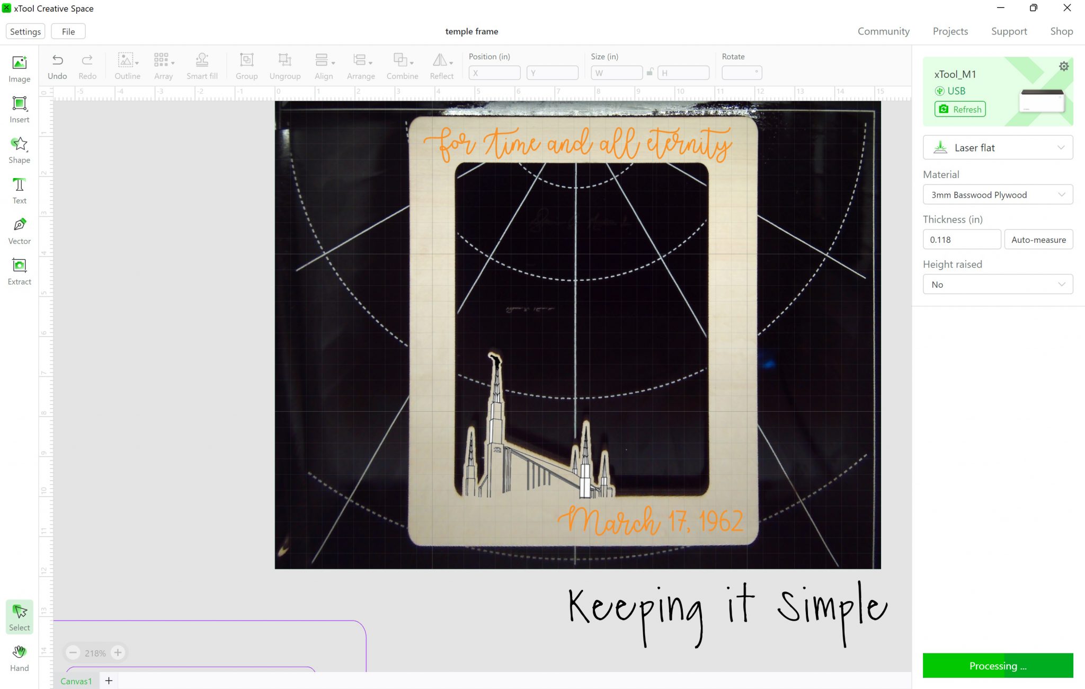Activate the Text tool
Screen dimensions: 1085x689
pos(20,190)
